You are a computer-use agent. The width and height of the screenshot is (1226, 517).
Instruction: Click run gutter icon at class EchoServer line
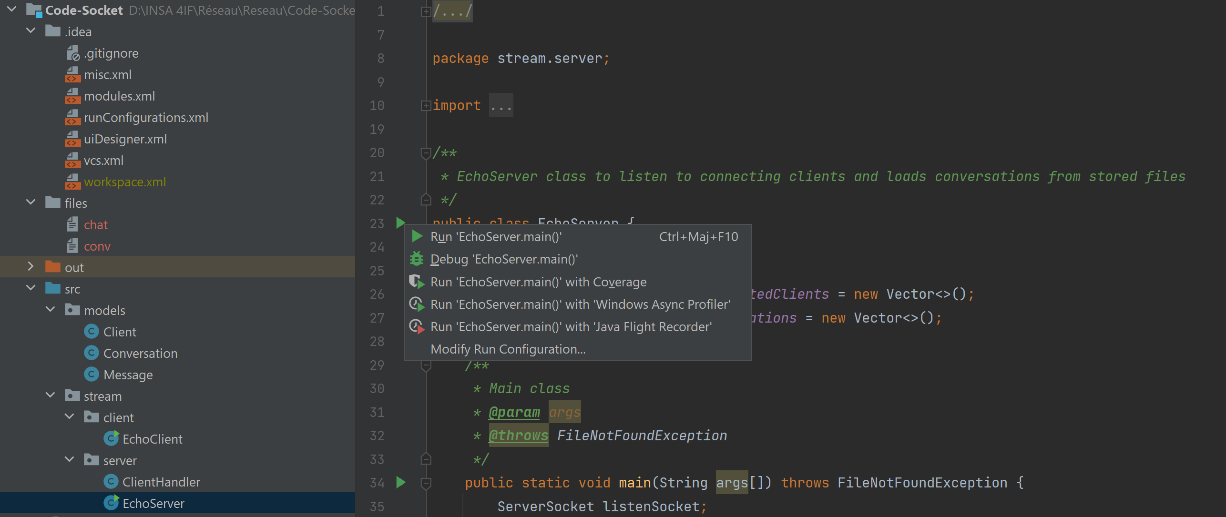400,222
